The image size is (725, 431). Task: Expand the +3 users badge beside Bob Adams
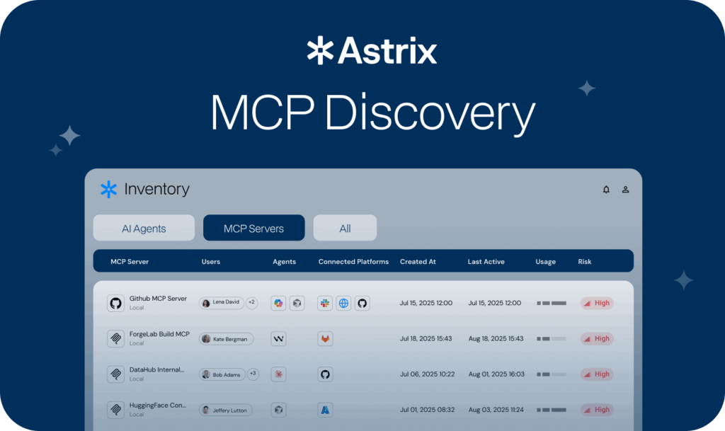[x=253, y=374]
